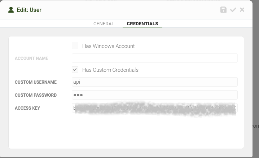
Task: Select the CREDENTIALS tab
Action: (x=142, y=23)
